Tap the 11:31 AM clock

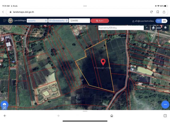(6, 6)
